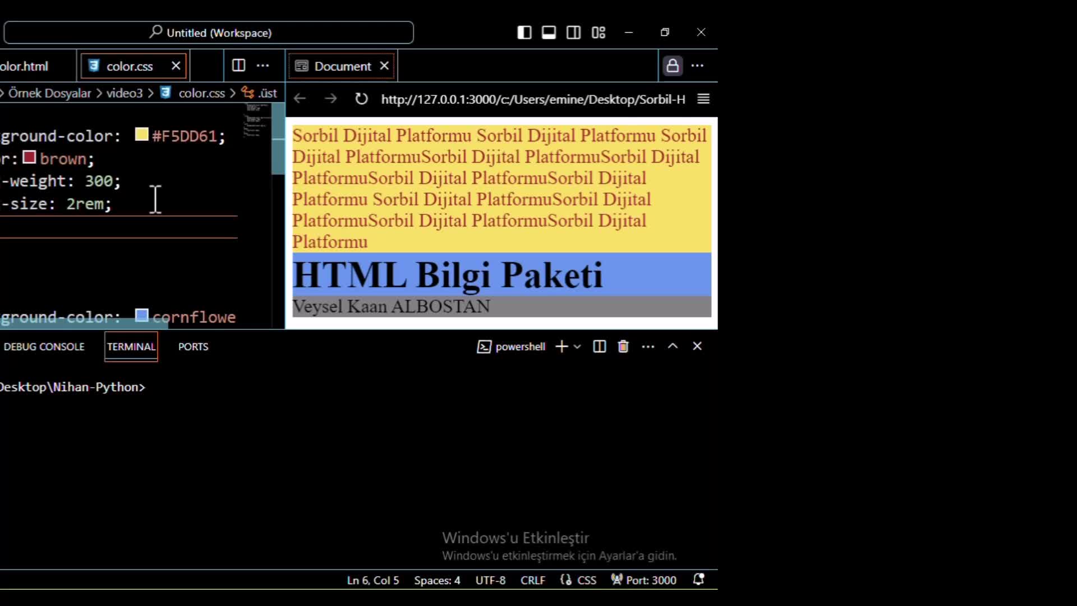1077x606 pixels.
Task: Reload the preview page
Action: click(361, 99)
